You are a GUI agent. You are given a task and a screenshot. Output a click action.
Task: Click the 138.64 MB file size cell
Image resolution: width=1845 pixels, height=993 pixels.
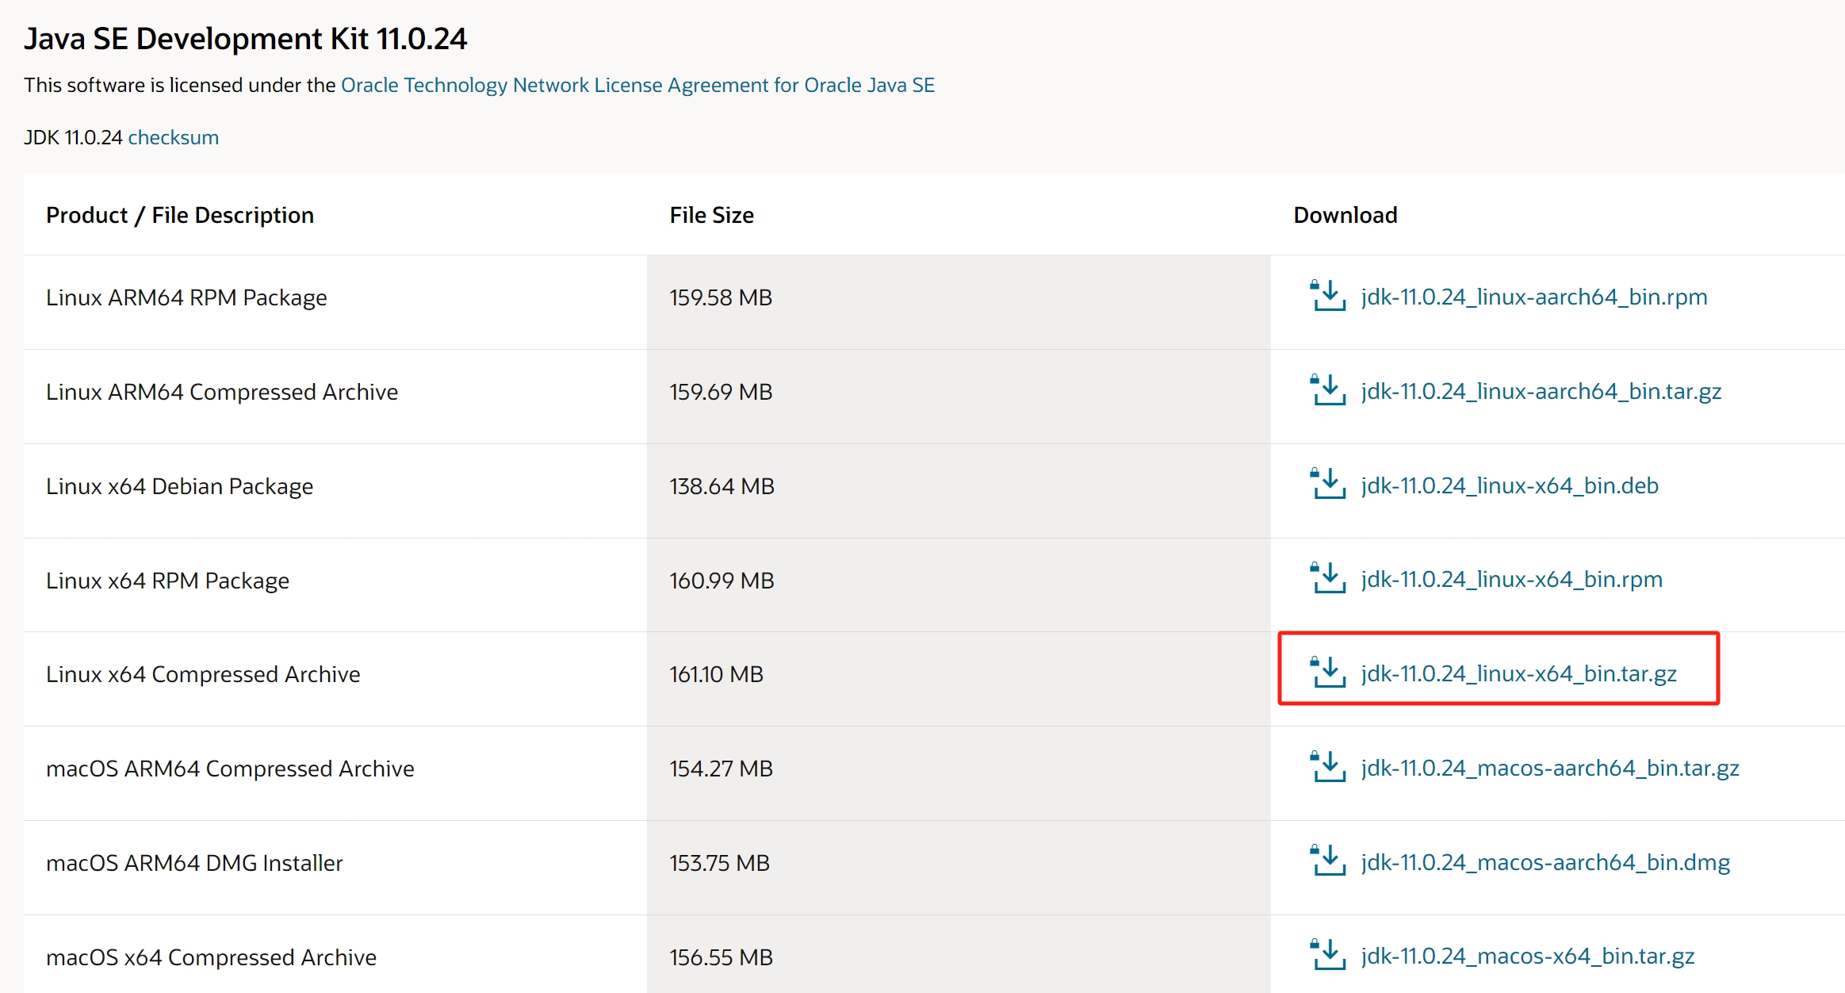click(959, 490)
